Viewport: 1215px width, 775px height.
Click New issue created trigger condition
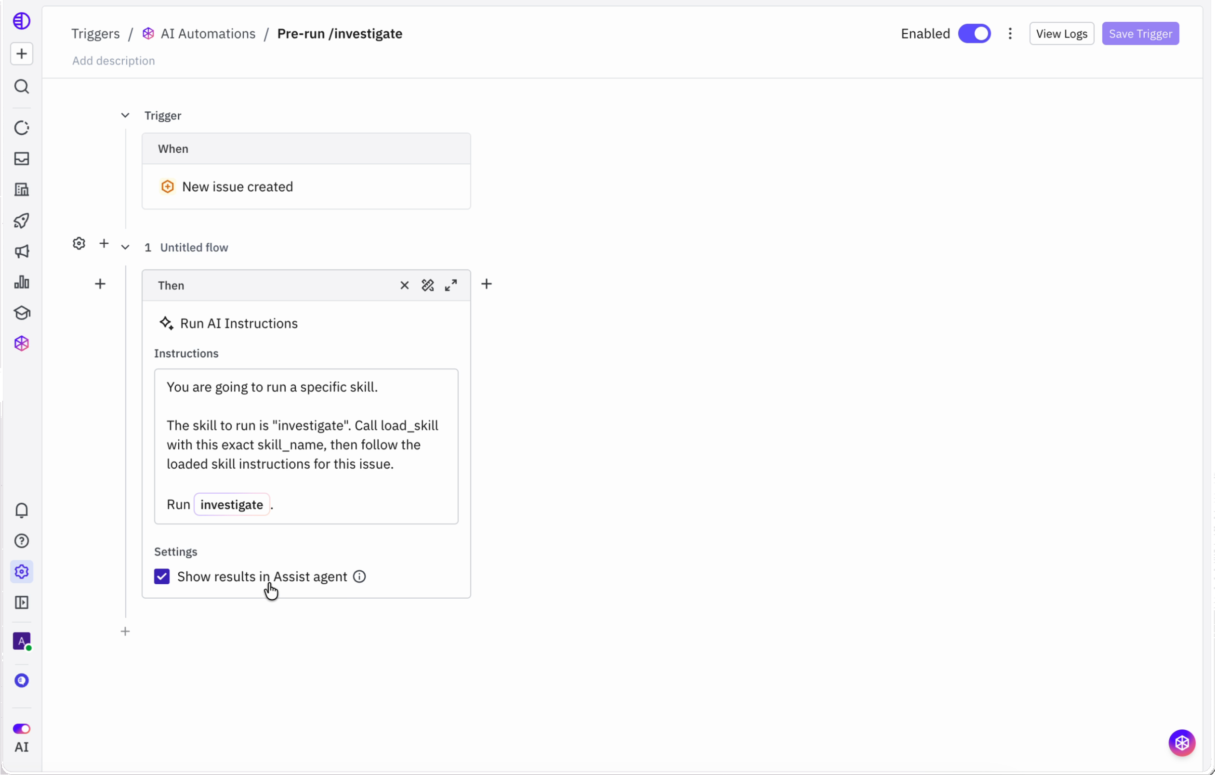tap(306, 187)
